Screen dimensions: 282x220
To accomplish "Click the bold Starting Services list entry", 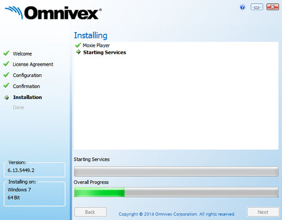I will [104, 52].
